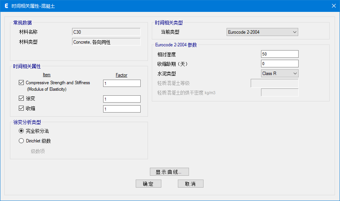This screenshot has width=340, height=201.
Task: Click the Eurocode 2-2004 参数 group title
Action: [176, 45]
